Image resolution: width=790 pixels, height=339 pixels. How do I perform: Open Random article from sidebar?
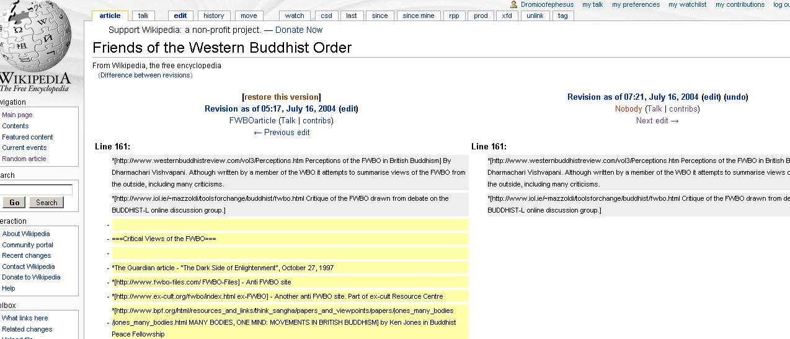24,159
